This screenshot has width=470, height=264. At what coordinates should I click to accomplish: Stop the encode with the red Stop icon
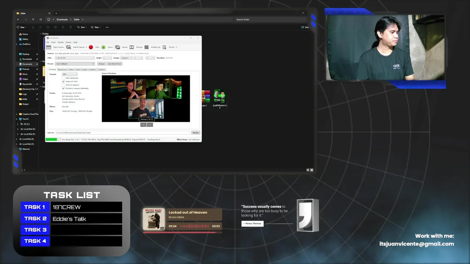(91, 47)
